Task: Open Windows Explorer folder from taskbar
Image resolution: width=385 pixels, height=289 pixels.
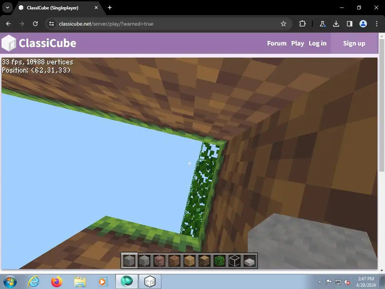Action: (x=80, y=281)
